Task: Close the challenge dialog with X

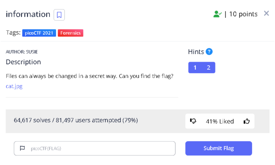Action: coord(266,13)
